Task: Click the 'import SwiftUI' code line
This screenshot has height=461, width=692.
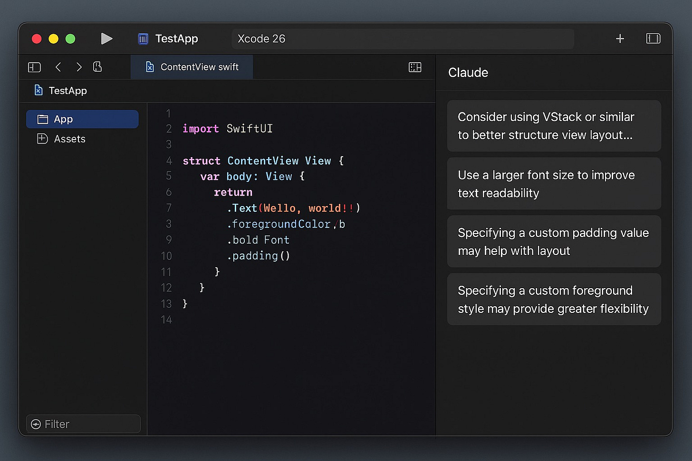Action: 228,129
